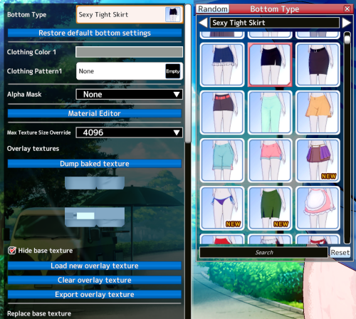Select the mint green long pants thumbnail

270,113
